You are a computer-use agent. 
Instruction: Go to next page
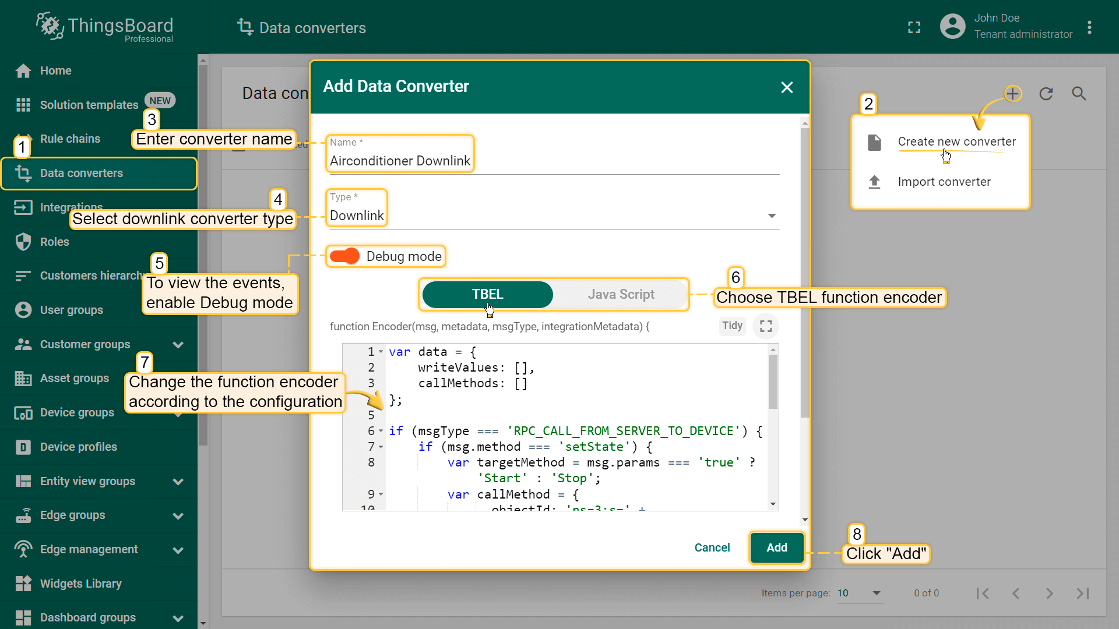[1050, 593]
